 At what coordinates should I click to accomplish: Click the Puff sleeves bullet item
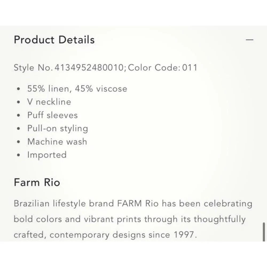click(52, 115)
